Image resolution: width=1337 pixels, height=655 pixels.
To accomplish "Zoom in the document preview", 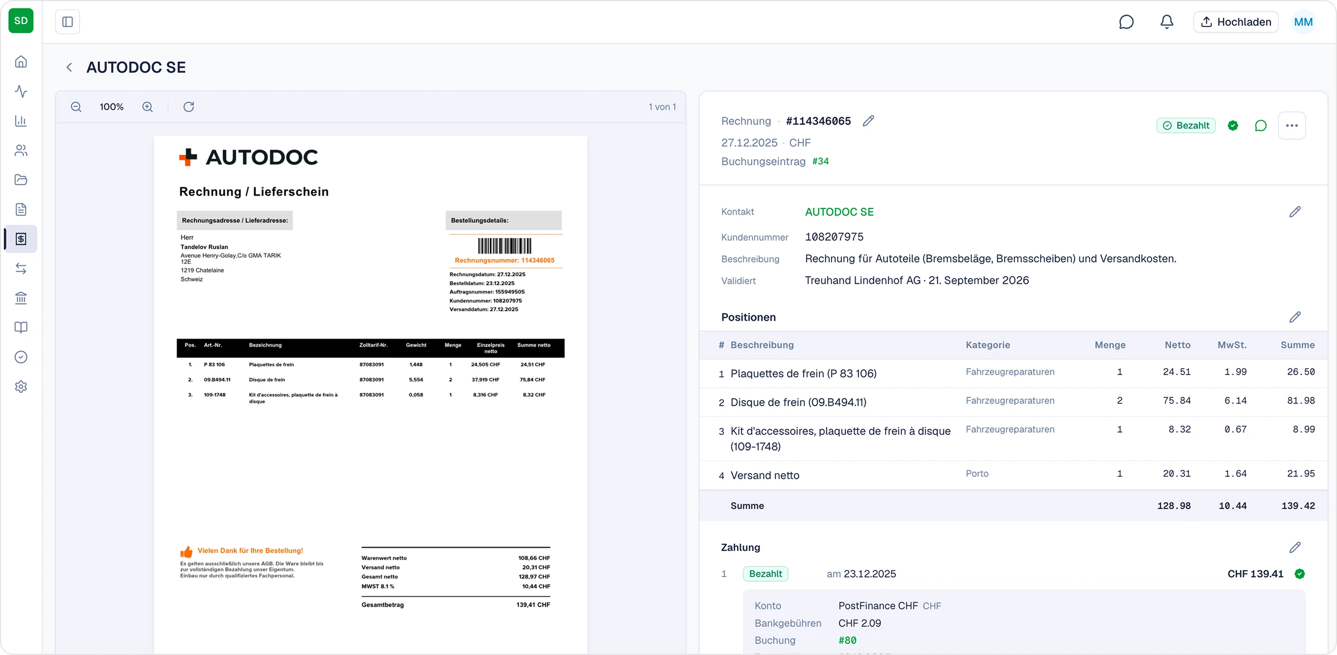I will click(x=147, y=107).
